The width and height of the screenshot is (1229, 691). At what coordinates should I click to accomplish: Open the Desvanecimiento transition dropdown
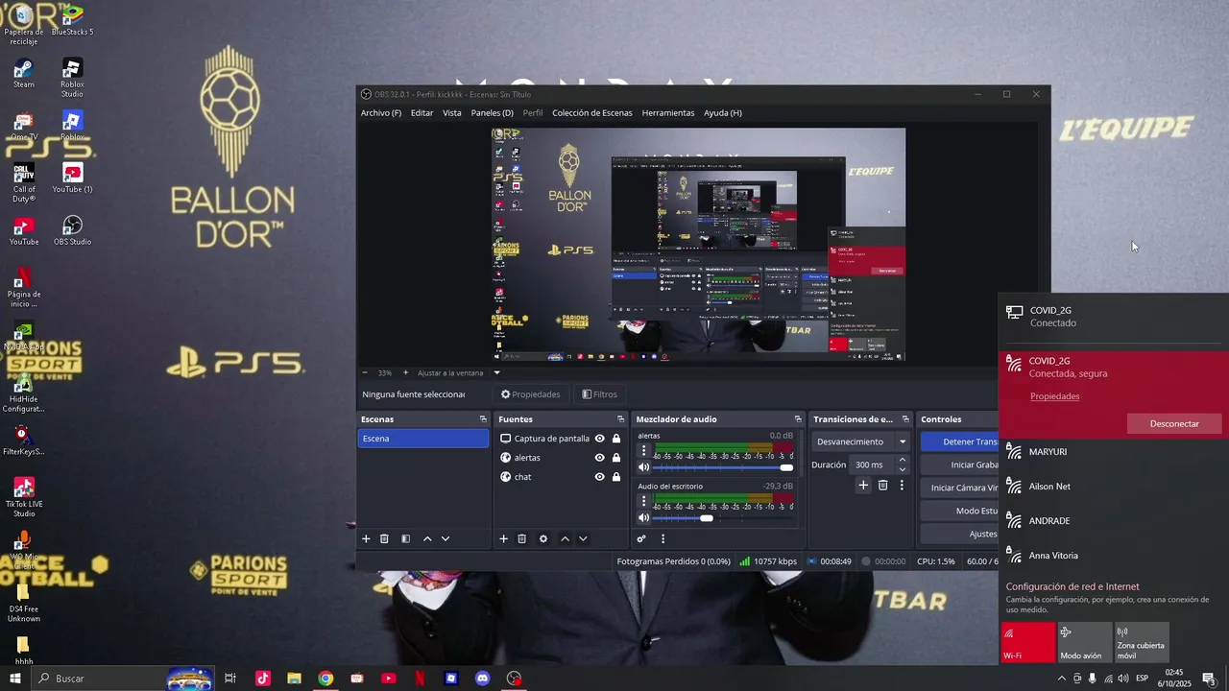[861, 441]
